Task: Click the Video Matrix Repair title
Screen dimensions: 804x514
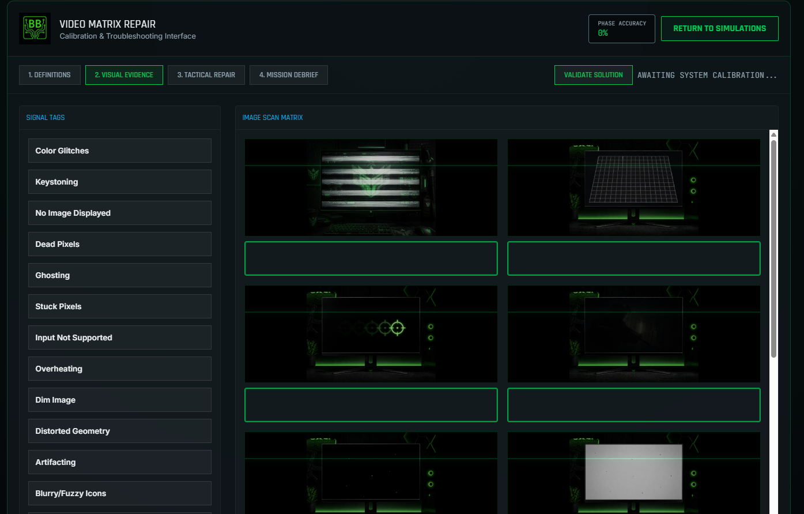Action: (108, 24)
